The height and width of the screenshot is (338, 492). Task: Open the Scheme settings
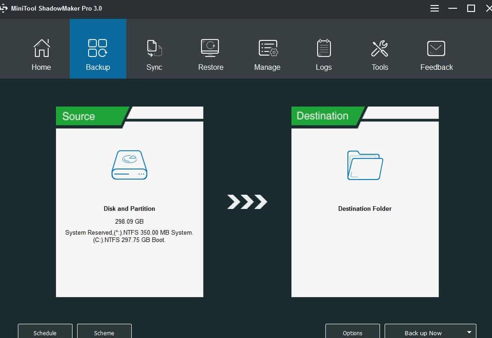(x=104, y=332)
